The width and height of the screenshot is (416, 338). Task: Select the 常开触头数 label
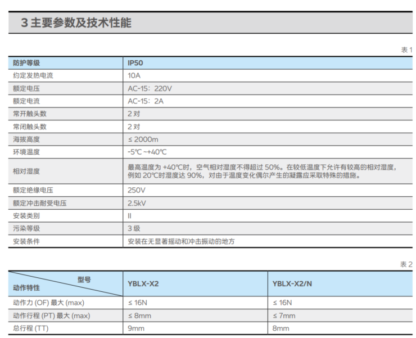[30, 114]
